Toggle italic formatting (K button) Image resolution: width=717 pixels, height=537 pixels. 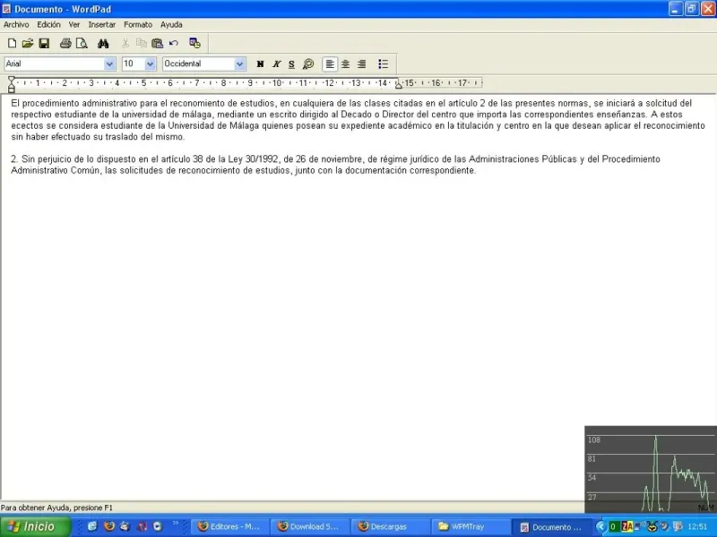click(276, 64)
